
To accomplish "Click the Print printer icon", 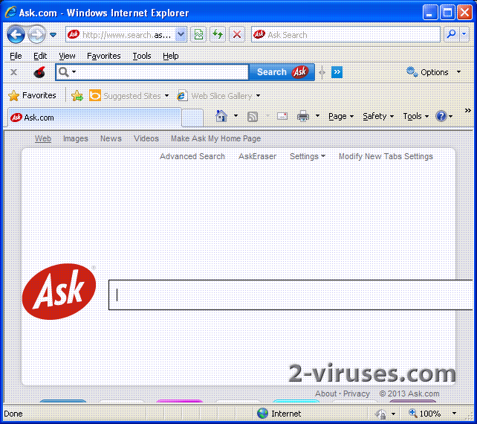I will (303, 116).
